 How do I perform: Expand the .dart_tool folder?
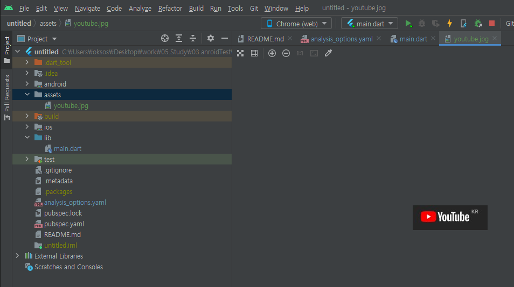(x=27, y=62)
